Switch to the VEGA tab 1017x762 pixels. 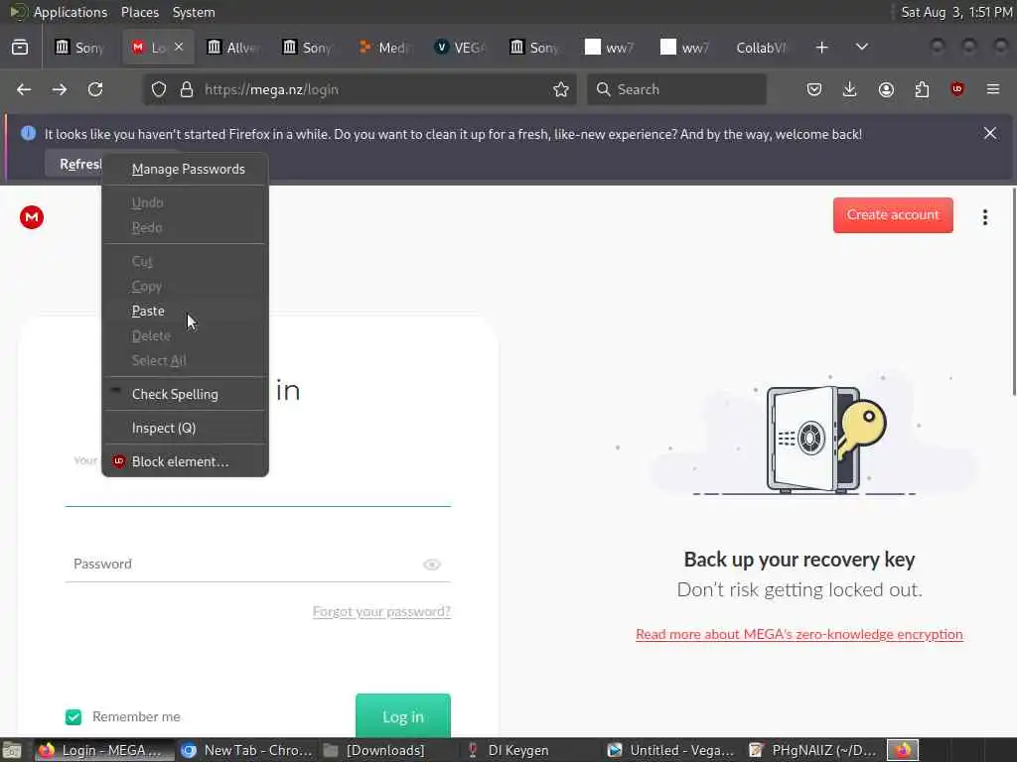(459, 48)
